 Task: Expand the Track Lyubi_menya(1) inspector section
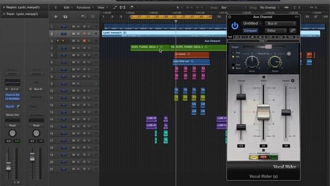click(4, 14)
